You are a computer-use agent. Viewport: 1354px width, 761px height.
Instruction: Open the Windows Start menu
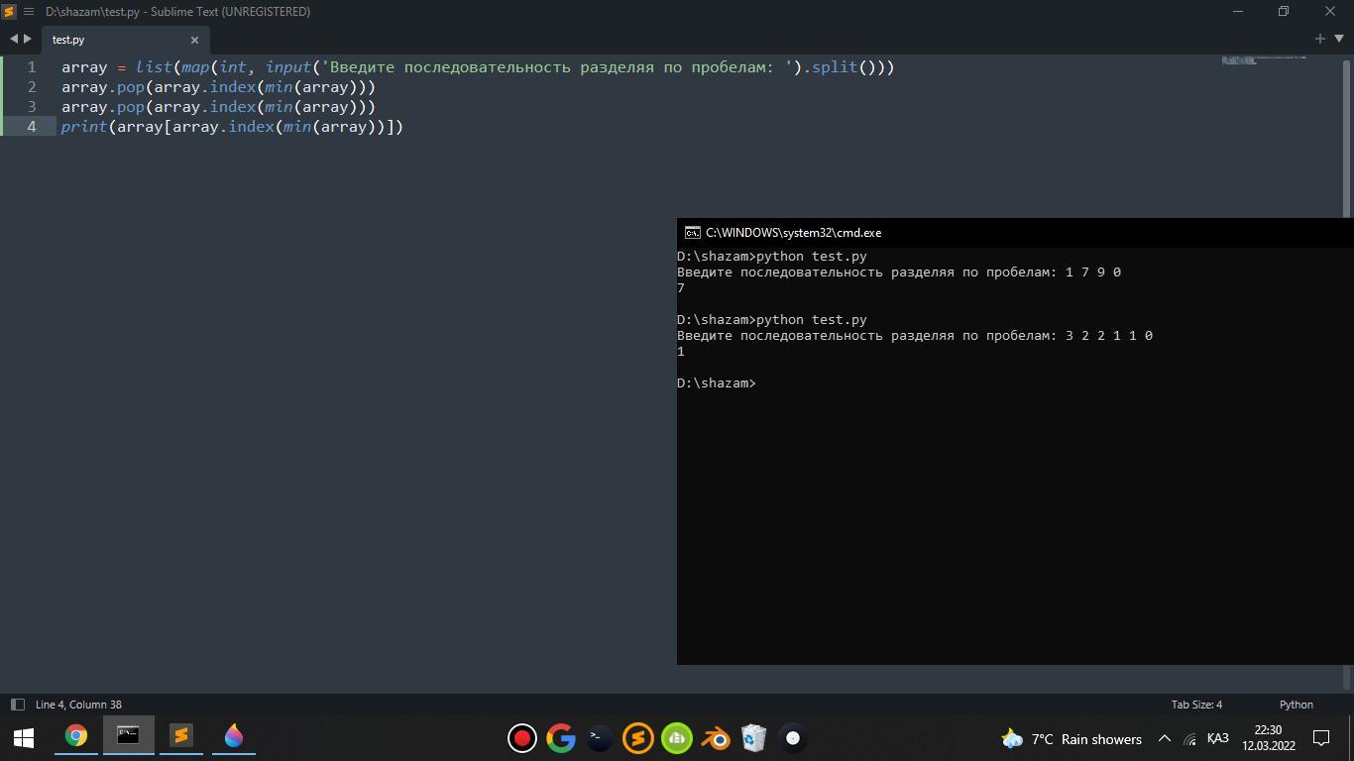[x=24, y=737]
